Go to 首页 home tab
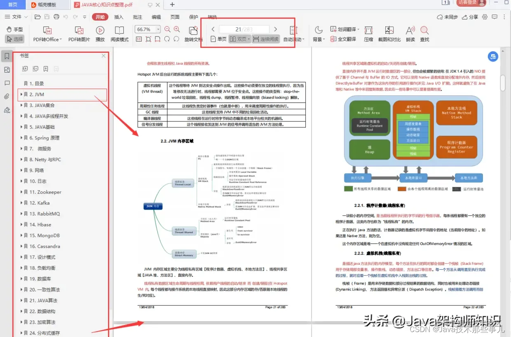511x337 pixels. pyautogui.click(x=13, y=5)
